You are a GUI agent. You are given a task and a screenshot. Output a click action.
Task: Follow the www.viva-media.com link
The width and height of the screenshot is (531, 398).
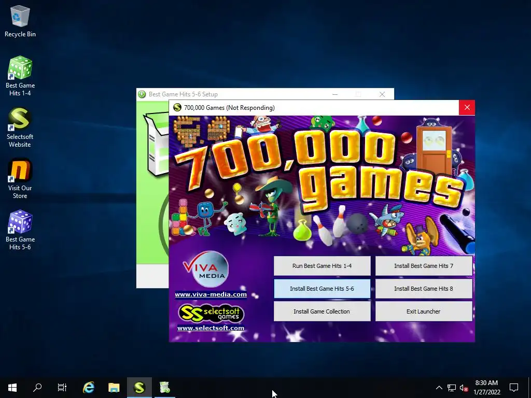211,294
